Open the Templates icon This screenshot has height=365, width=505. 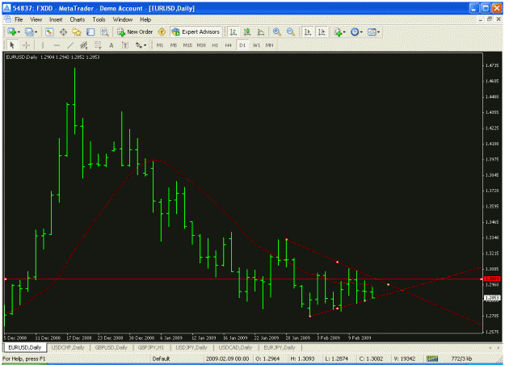(x=372, y=31)
